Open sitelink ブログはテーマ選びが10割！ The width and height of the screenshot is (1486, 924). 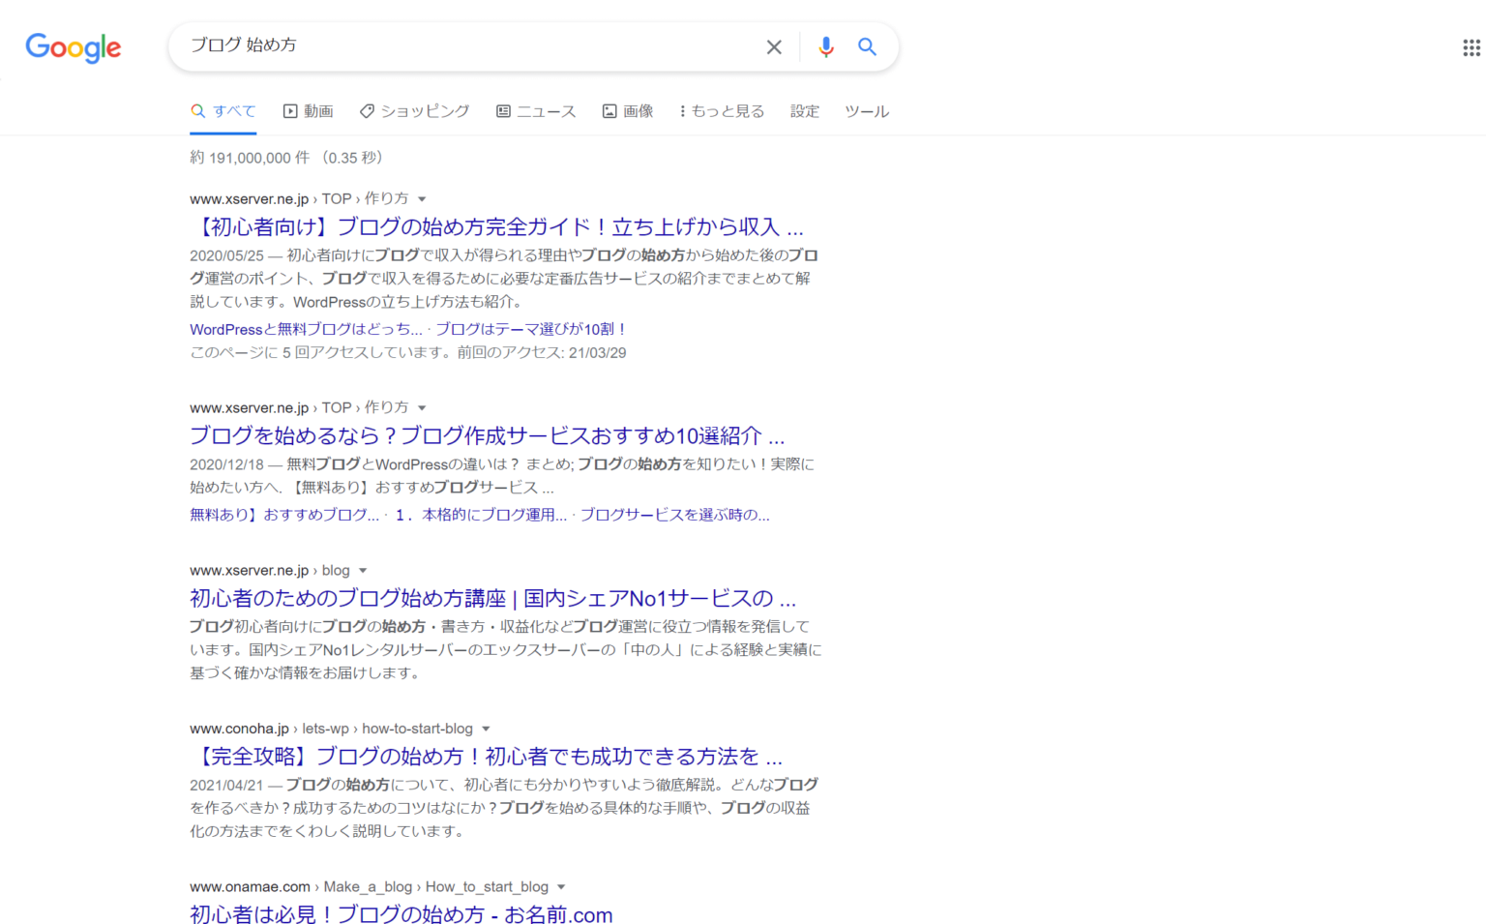[x=531, y=329]
